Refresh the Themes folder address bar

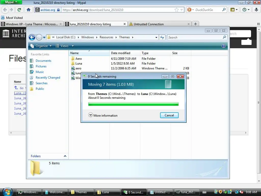[162, 37]
